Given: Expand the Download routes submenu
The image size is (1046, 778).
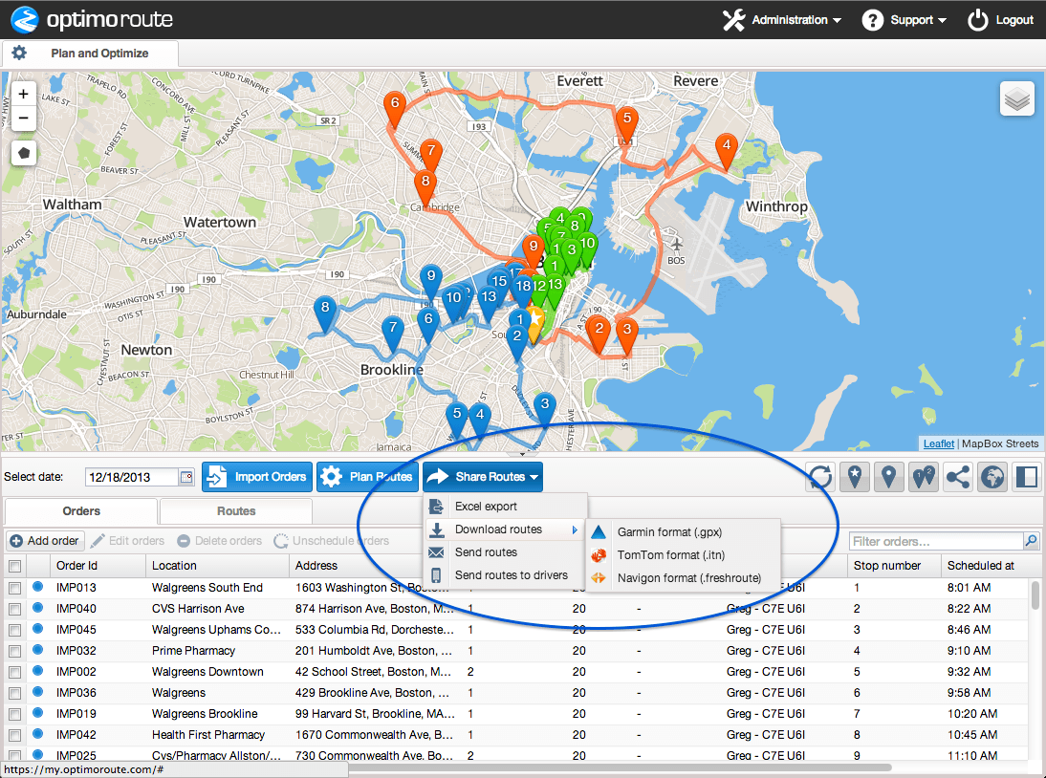Looking at the screenshot, I should click(504, 529).
